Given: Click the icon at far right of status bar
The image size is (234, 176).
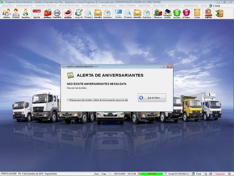Looking at the screenshot, I should coord(230,174).
